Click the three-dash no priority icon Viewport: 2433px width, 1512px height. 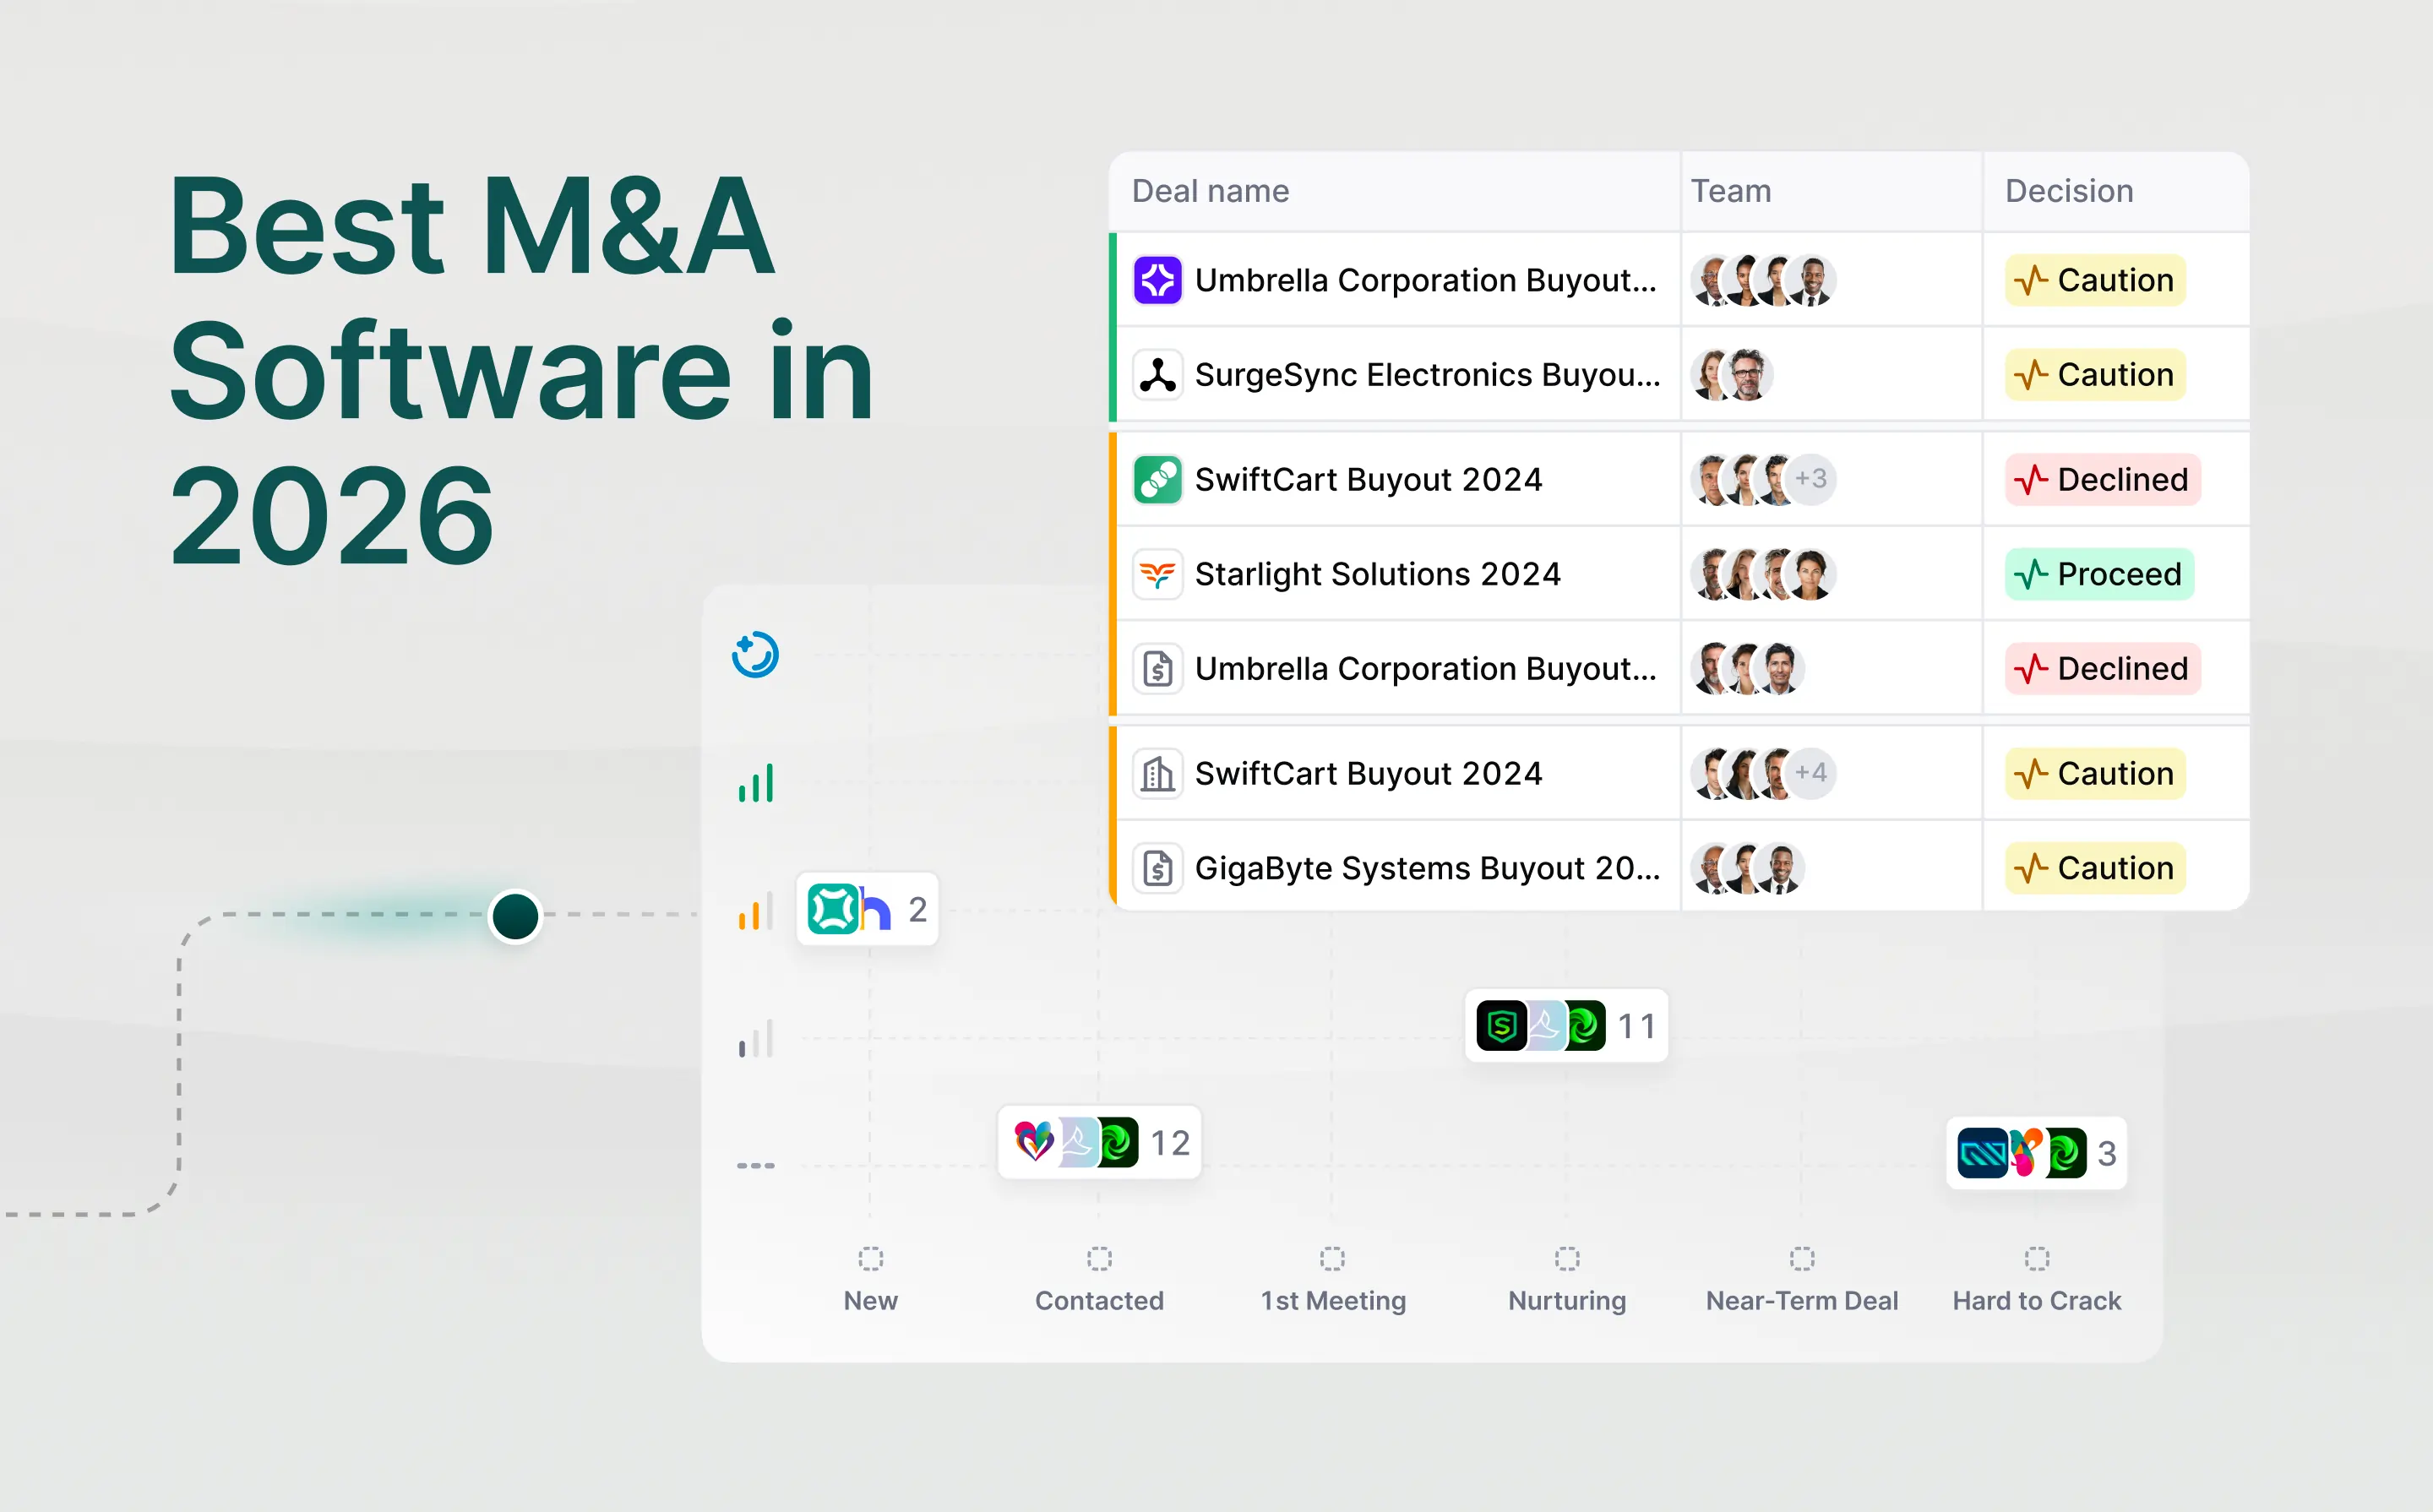(756, 1166)
